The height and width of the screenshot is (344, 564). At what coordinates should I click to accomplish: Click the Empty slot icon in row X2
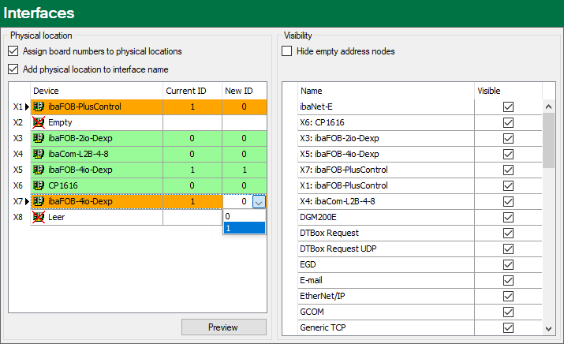pyautogui.click(x=38, y=122)
